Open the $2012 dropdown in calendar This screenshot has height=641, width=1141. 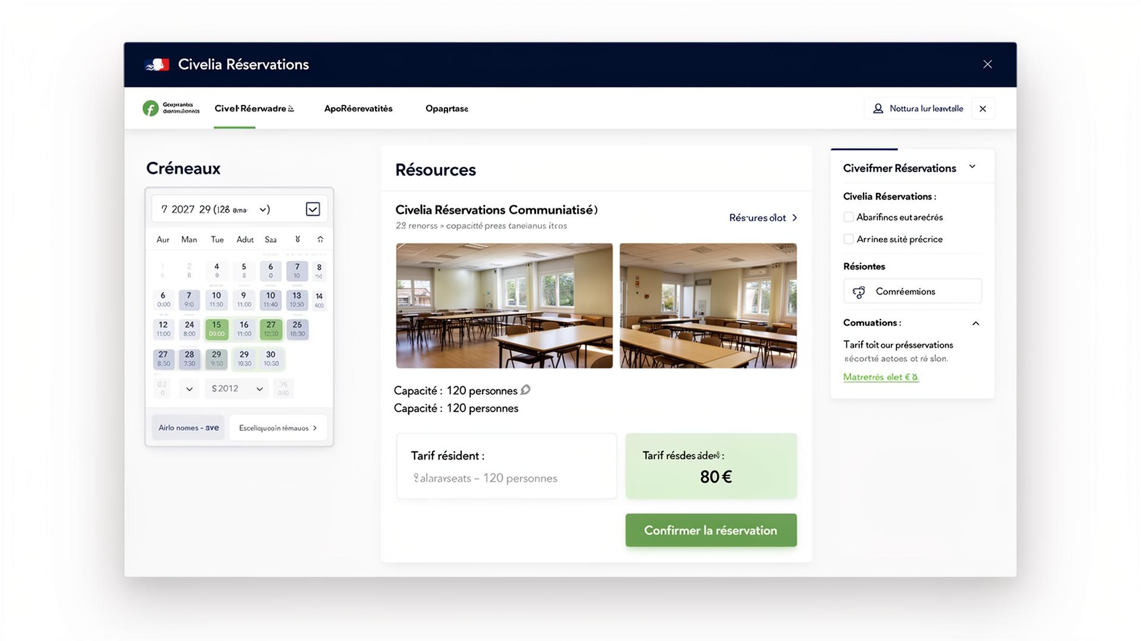(237, 389)
